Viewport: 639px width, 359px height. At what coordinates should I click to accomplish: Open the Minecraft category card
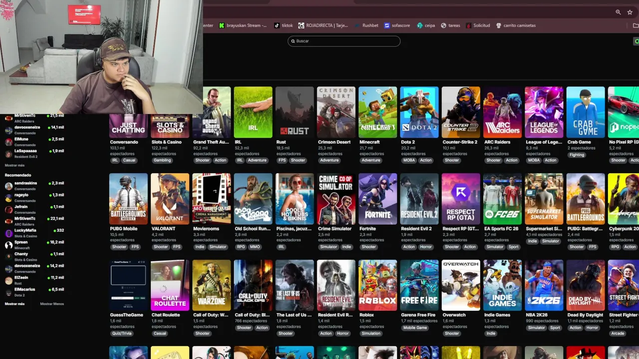coord(377,112)
